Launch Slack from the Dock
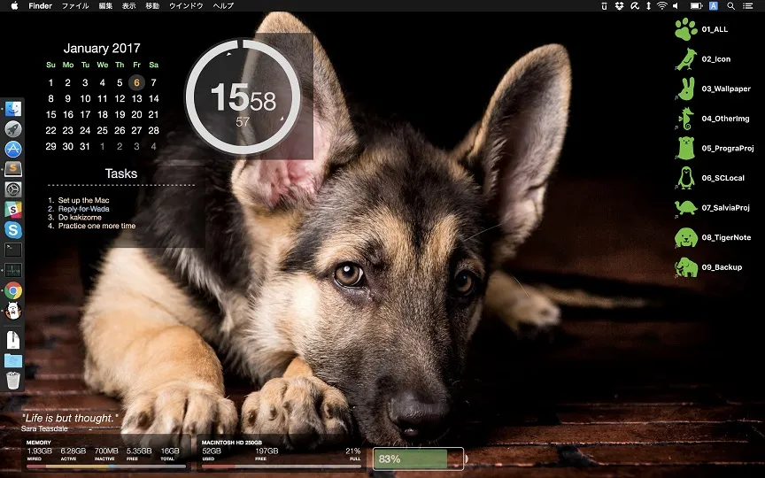 point(12,210)
